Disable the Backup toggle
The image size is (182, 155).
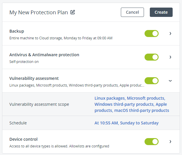(x=152, y=34)
